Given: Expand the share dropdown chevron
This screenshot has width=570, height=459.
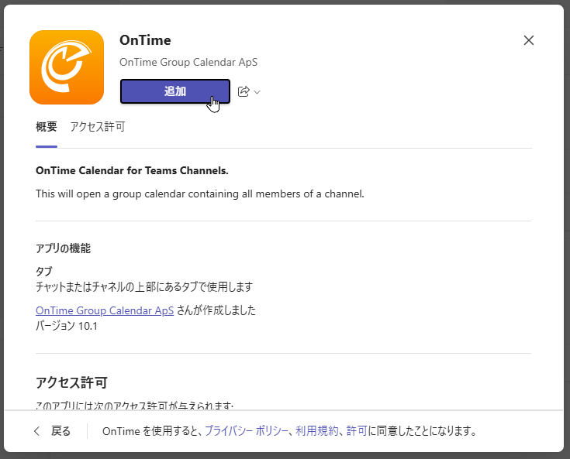Looking at the screenshot, I should click(x=257, y=92).
